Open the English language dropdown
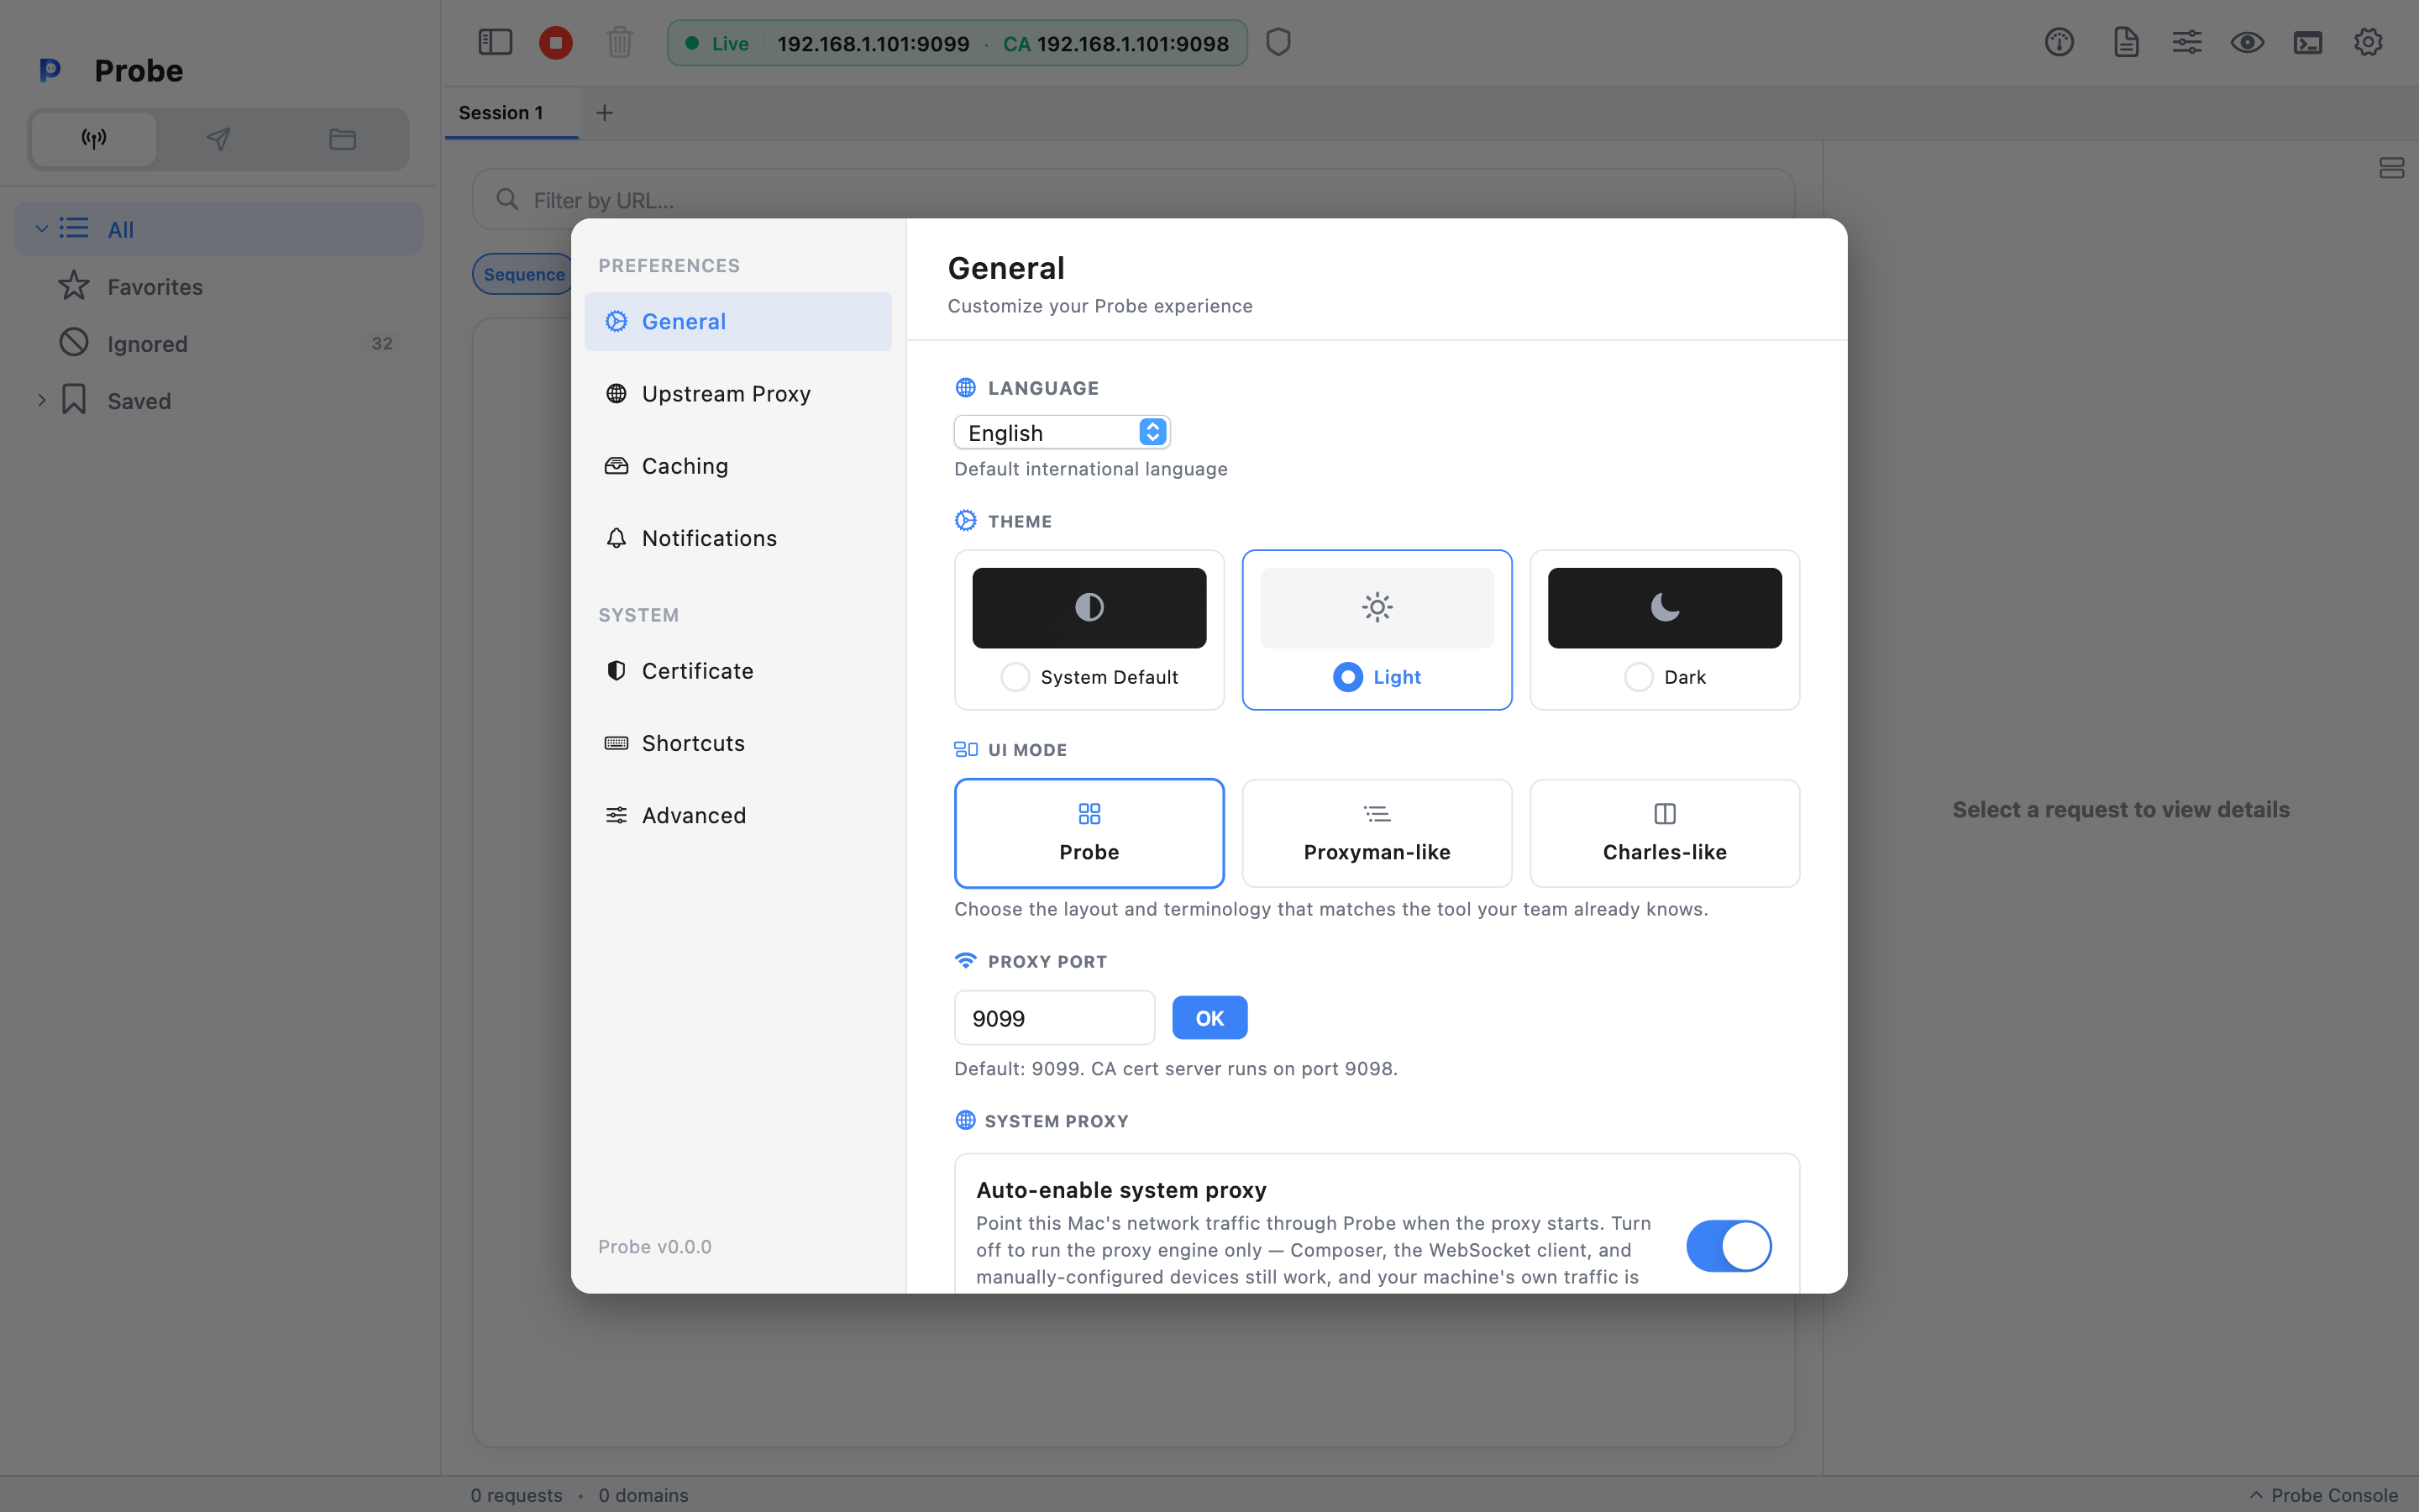The height and width of the screenshot is (1512, 2419). coord(1062,432)
